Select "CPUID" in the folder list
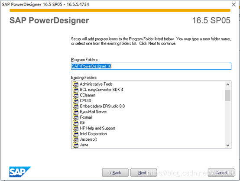Image resolution: width=240 pixels, height=181 pixels. click(x=86, y=100)
